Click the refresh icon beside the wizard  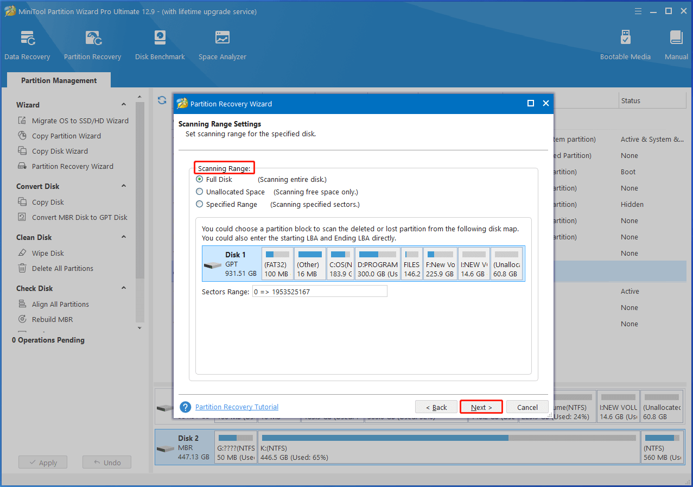click(x=162, y=100)
